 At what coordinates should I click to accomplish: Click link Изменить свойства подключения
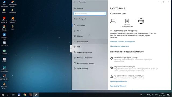[x=123, y=41]
